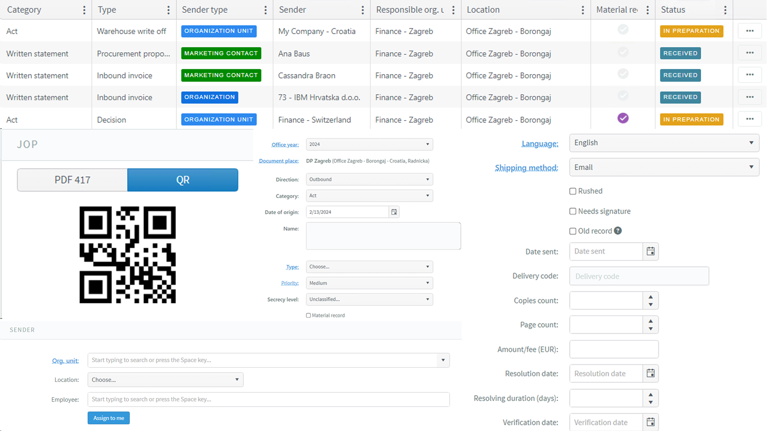Viewport: 767px width, 431px height.
Task: Focus the Amount/fee (EUR) field
Action: [614, 349]
